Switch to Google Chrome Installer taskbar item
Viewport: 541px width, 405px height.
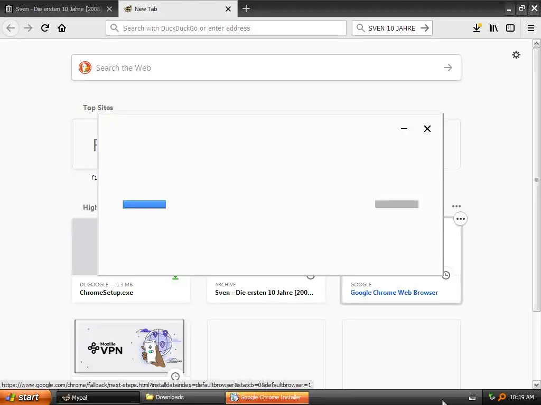click(267, 398)
